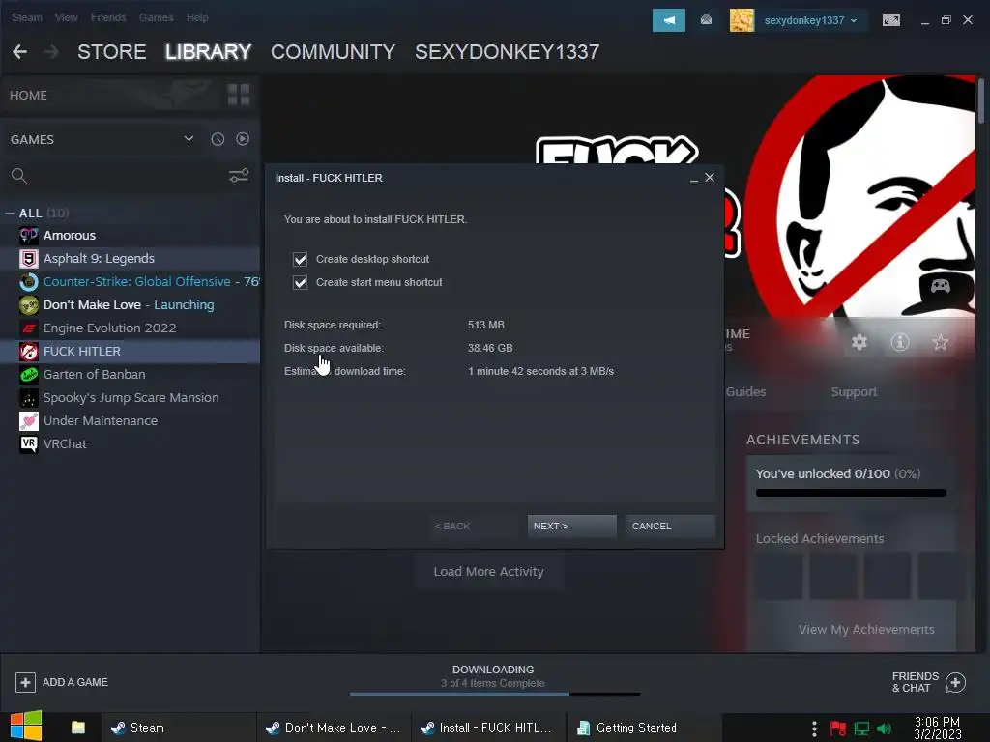This screenshot has height=742, width=990.
Task: Click NEXT in install dialog
Action: point(572,527)
